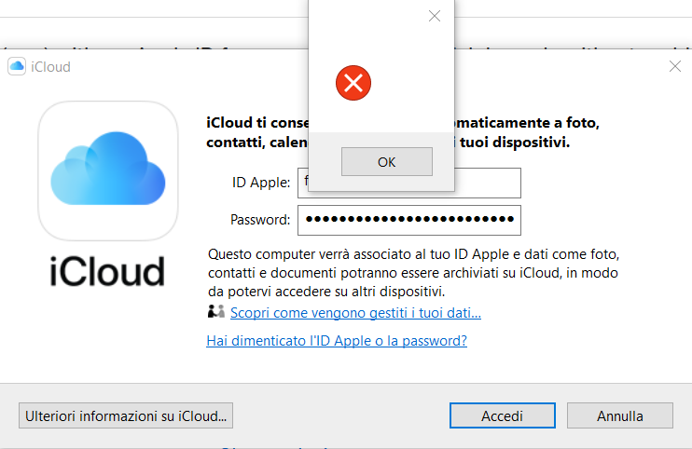
Task: Click the small iCloud title bar icon
Action: pyautogui.click(x=17, y=66)
